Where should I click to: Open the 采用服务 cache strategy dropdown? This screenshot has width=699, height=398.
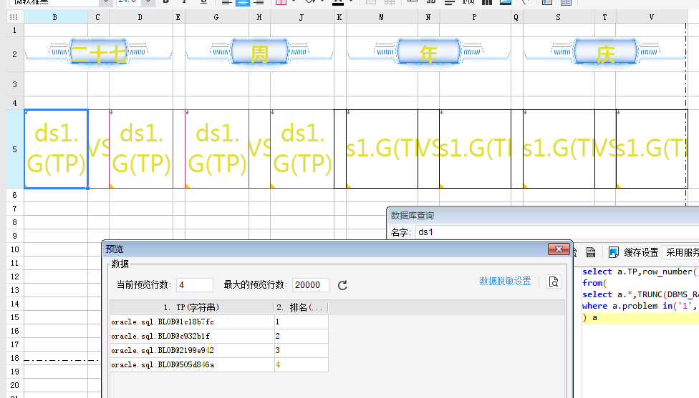coord(680,252)
